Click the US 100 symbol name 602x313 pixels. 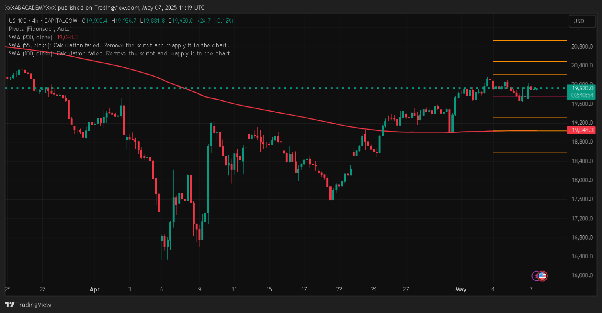click(19, 21)
